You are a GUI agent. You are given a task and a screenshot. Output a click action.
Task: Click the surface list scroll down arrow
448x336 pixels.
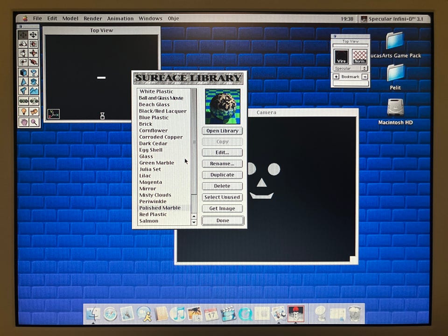(x=194, y=222)
